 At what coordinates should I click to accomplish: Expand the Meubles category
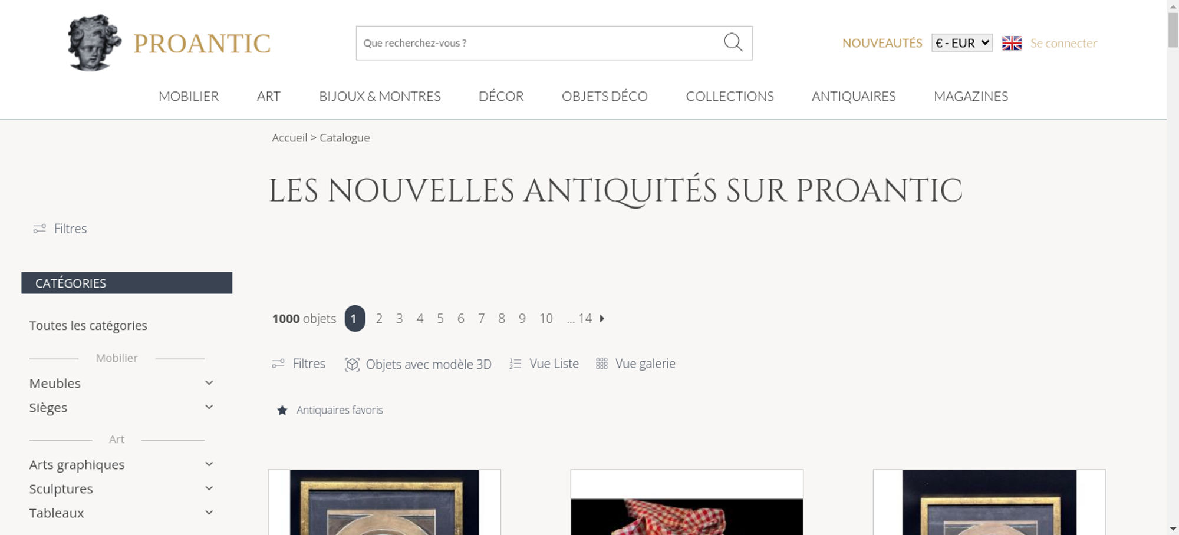click(209, 383)
